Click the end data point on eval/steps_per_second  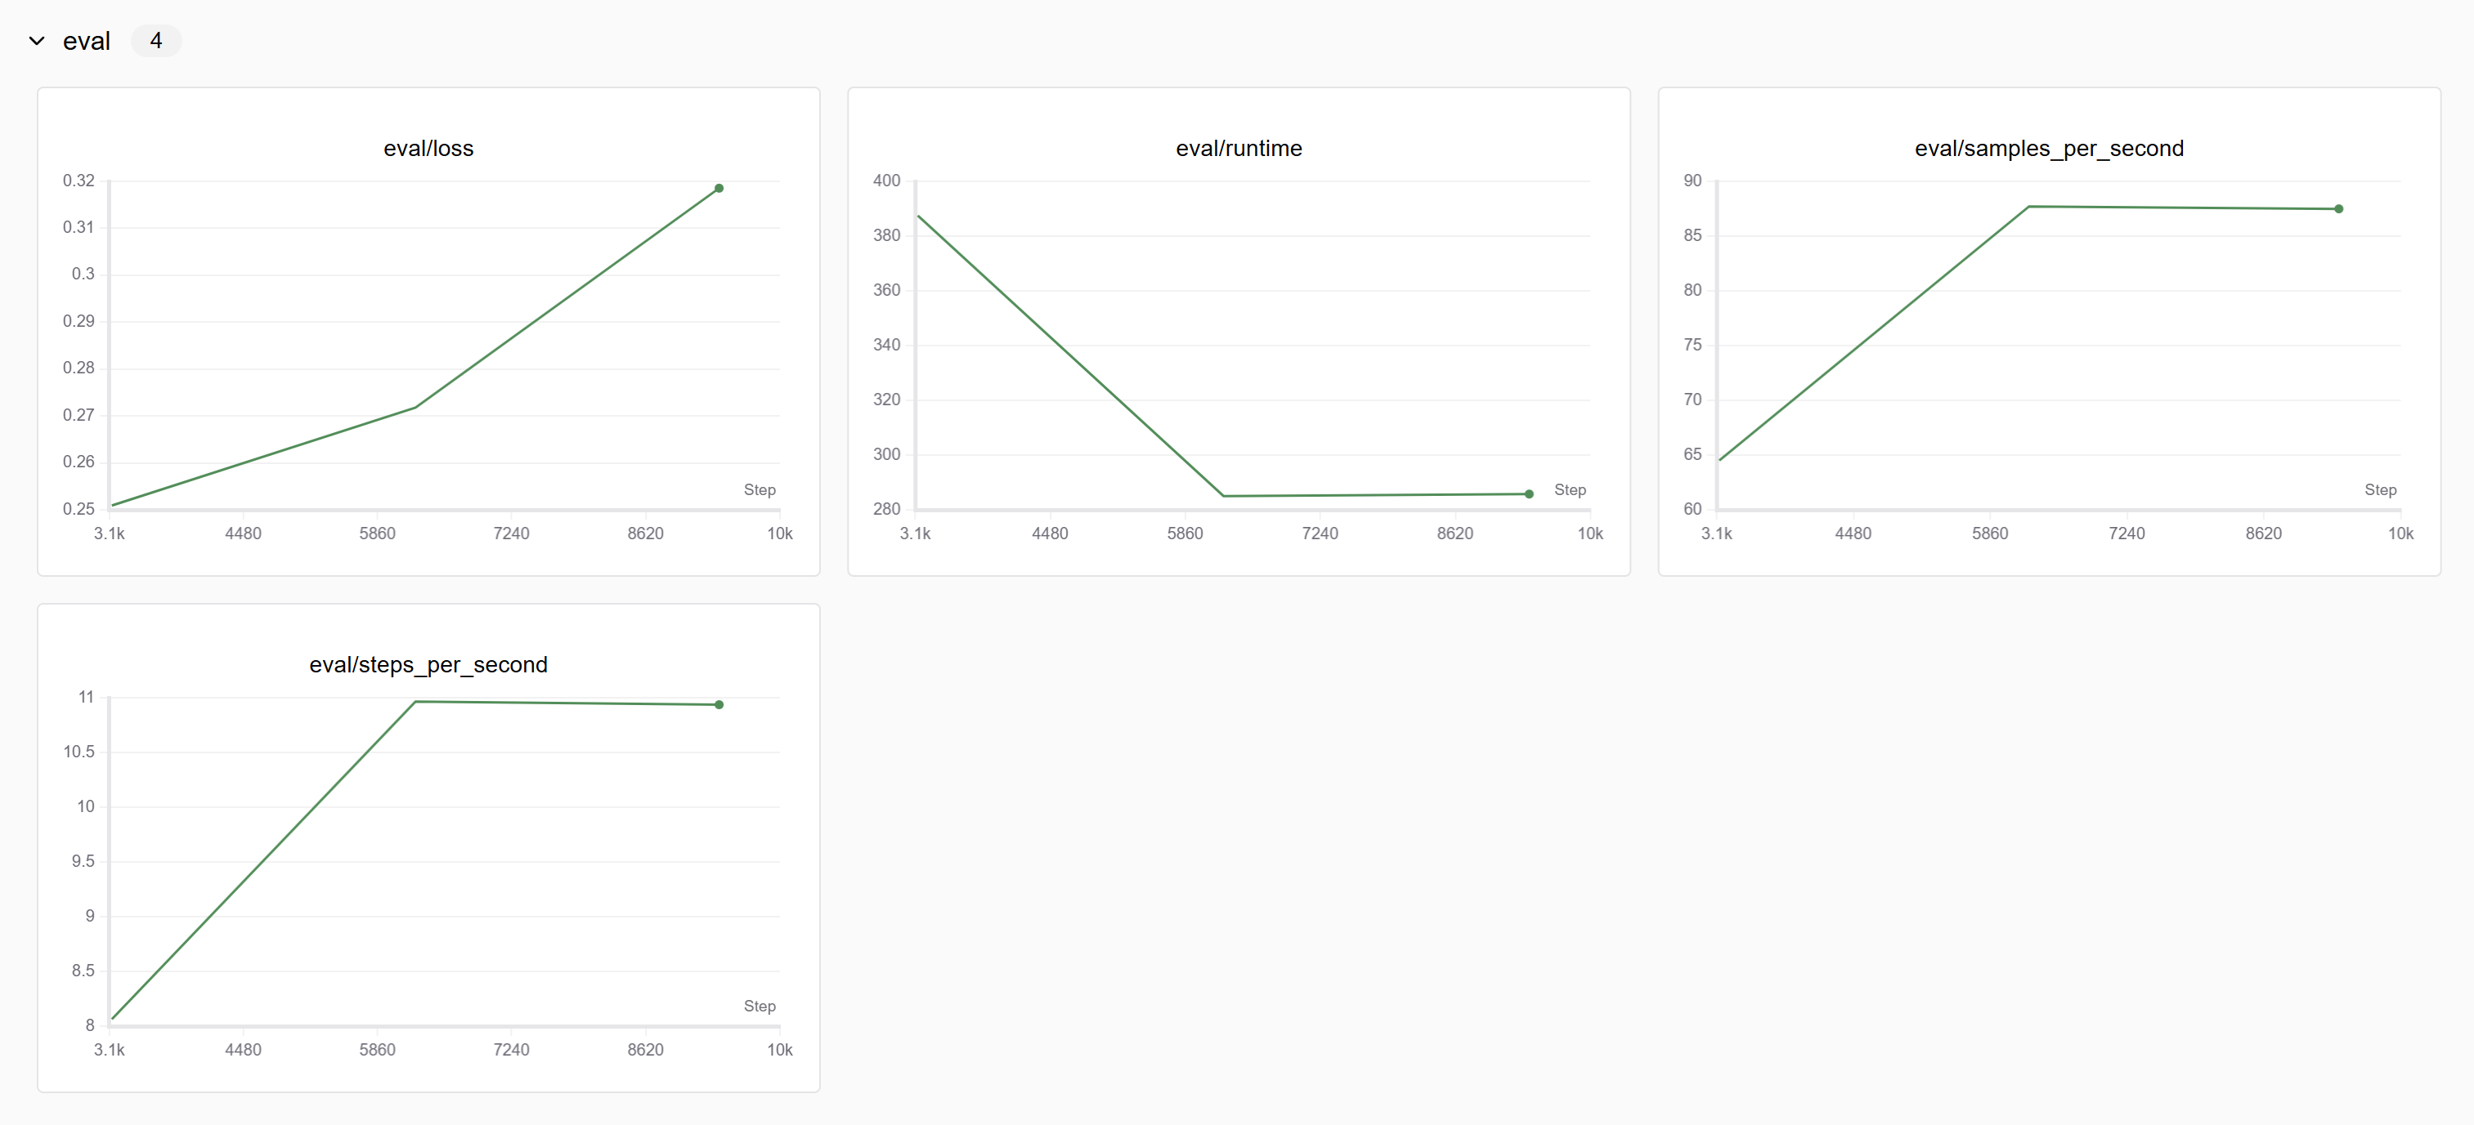click(x=719, y=704)
